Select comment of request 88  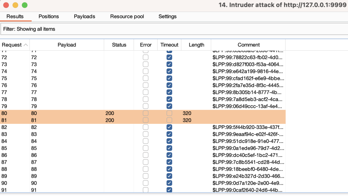tap(248, 169)
